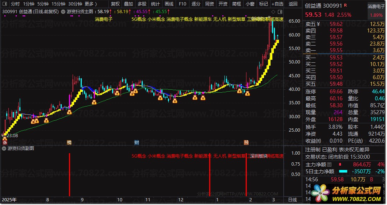Select the 15分钟 period tab
Image resolution: width=387 pixels, height=205 pixels.
click(x=58, y=4)
